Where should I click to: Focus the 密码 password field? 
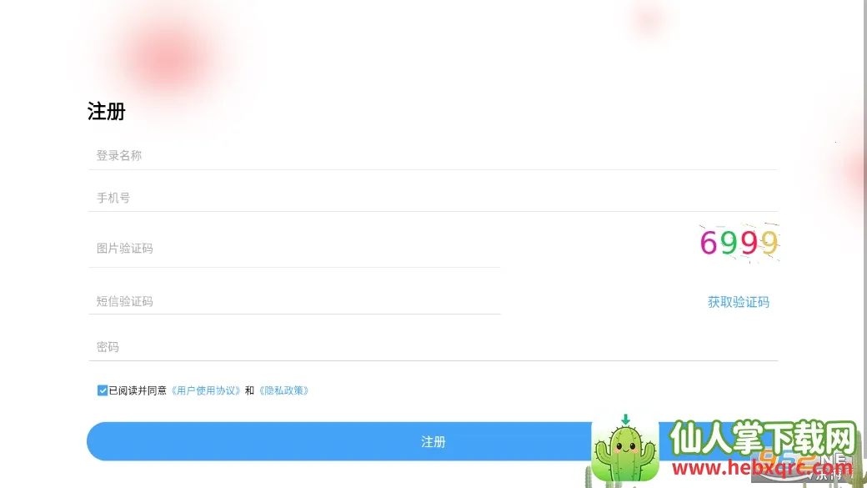pos(433,347)
